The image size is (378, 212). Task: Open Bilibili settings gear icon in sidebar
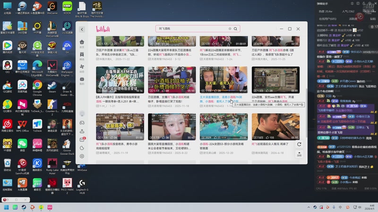click(x=82, y=156)
